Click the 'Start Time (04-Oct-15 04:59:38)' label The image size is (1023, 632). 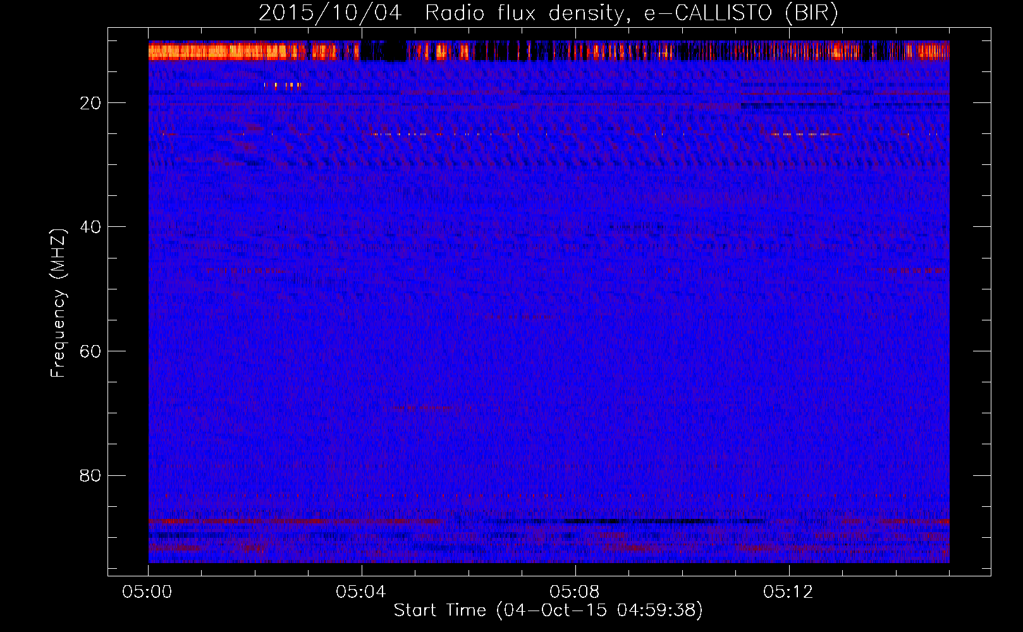click(548, 611)
